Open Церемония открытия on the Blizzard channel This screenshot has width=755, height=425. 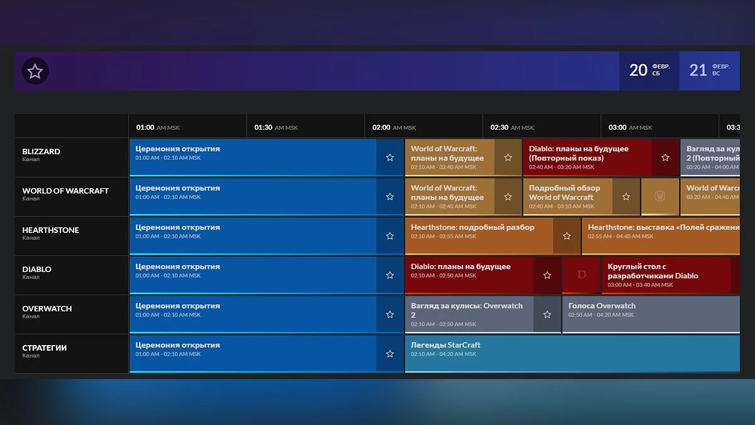pyautogui.click(x=253, y=157)
